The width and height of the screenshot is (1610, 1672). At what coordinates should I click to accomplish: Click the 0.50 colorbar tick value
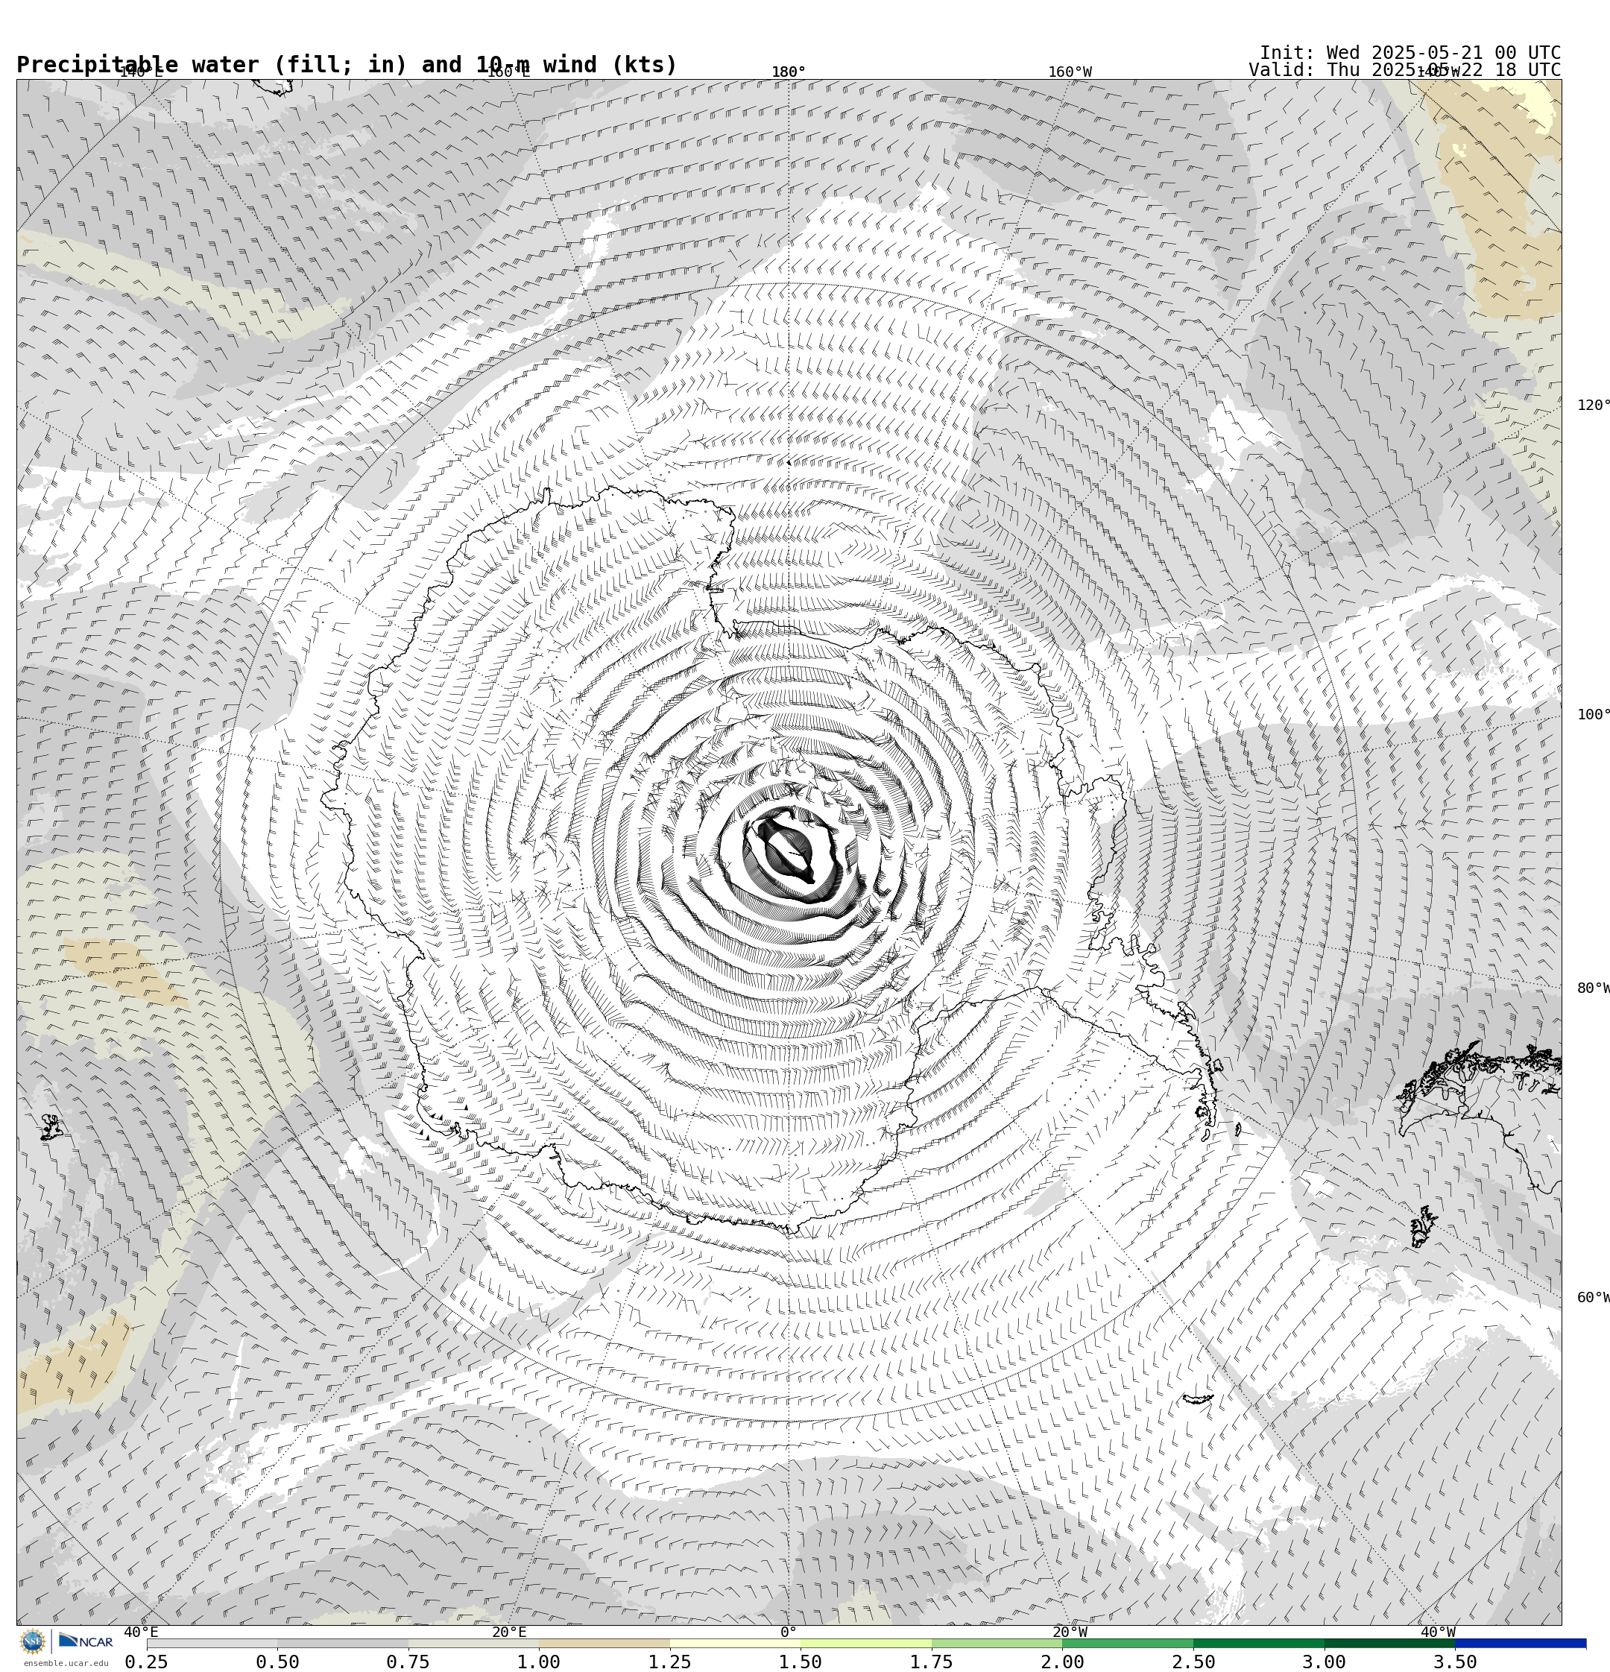(277, 1662)
